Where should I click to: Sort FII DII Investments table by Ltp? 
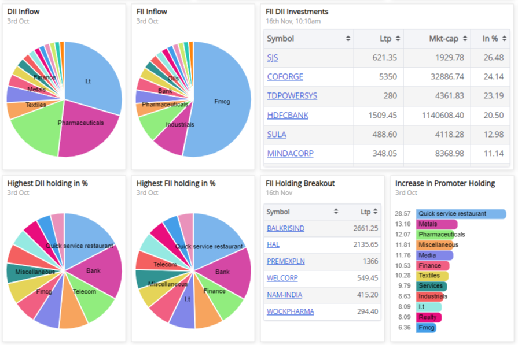[x=389, y=38]
